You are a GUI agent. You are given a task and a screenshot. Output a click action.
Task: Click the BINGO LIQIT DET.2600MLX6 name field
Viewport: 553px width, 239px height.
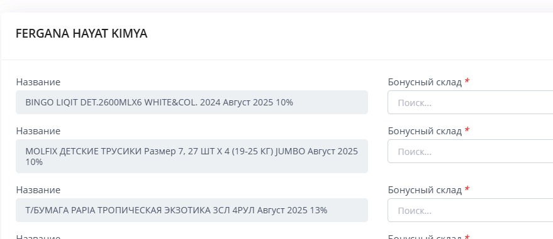click(192, 102)
